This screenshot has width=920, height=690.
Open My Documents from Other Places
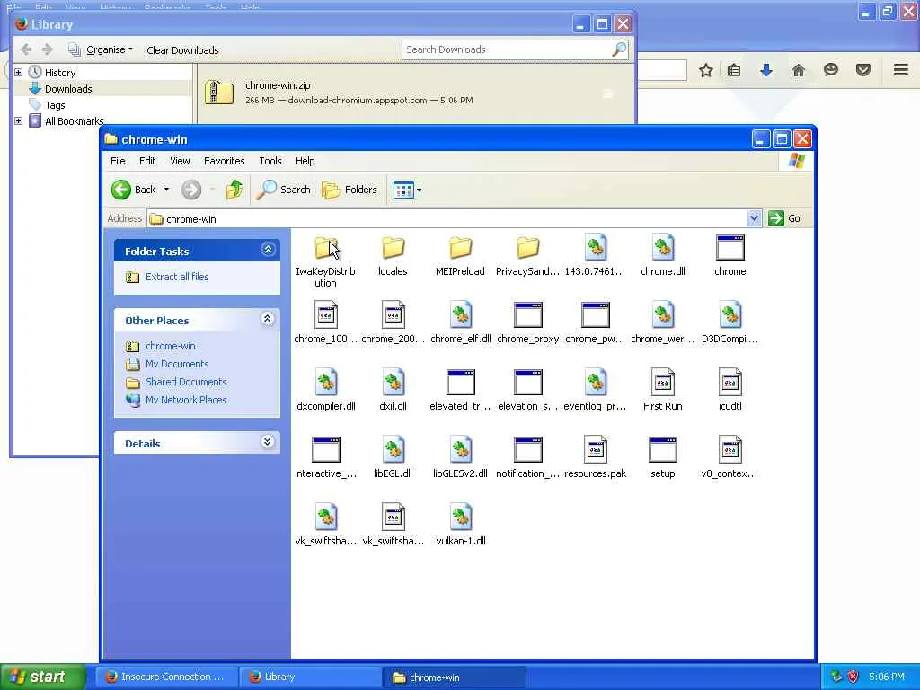[177, 364]
